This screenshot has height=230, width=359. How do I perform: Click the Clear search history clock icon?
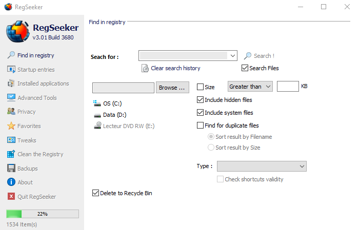(145, 68)
